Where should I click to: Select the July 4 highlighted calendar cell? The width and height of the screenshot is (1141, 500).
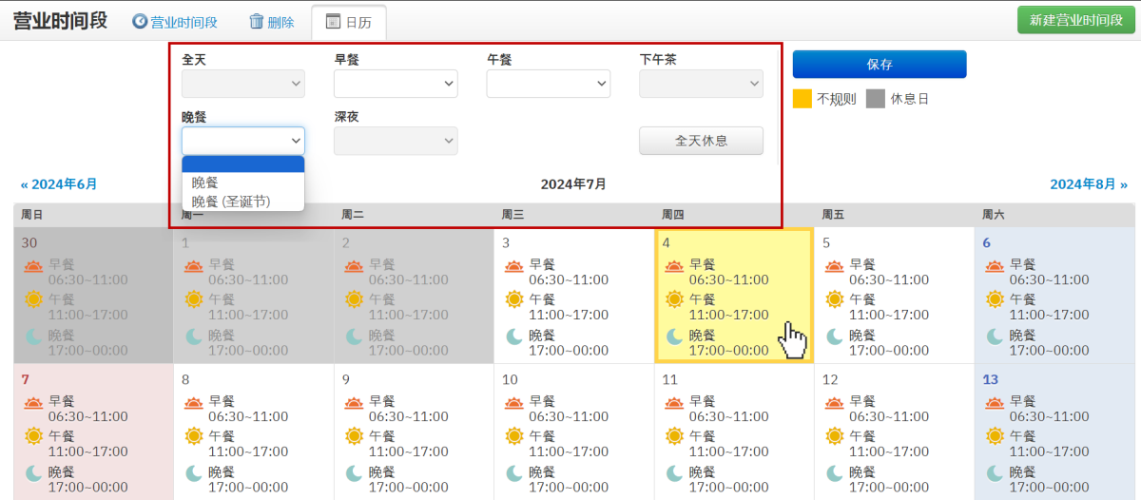[x=734, y=296]
